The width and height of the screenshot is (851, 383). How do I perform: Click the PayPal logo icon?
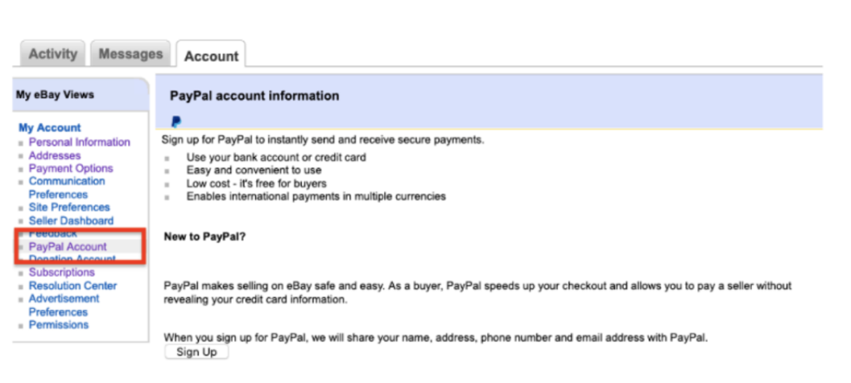176,121
